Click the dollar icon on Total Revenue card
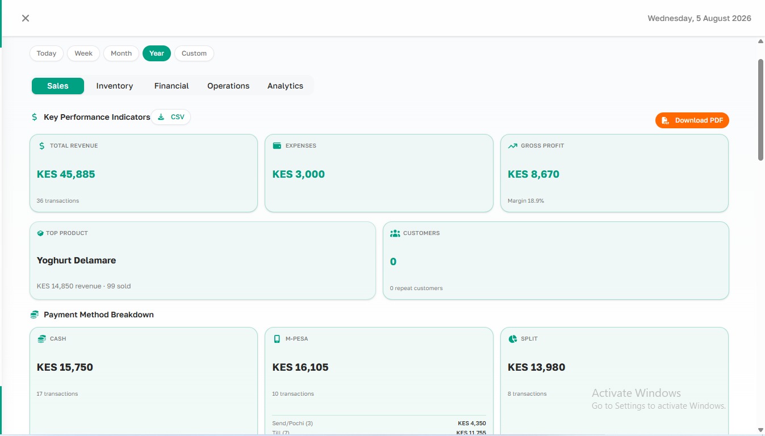 coord(41,146)
